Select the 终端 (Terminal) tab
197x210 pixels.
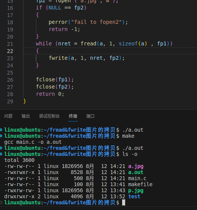[73, 116]
